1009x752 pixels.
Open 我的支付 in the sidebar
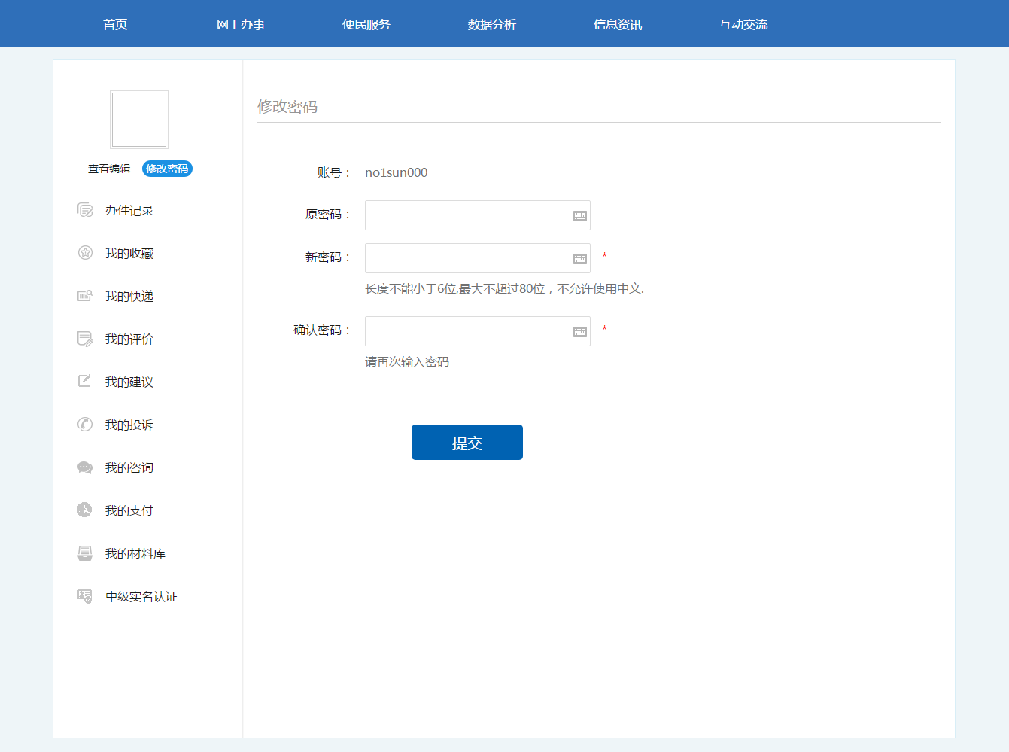point(129,511)
